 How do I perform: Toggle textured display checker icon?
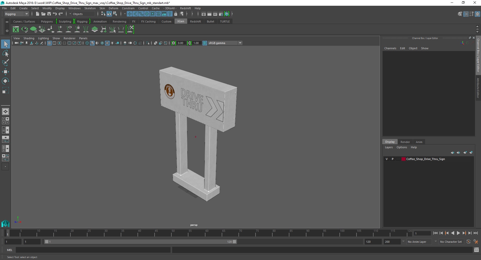tap(107, 43)
